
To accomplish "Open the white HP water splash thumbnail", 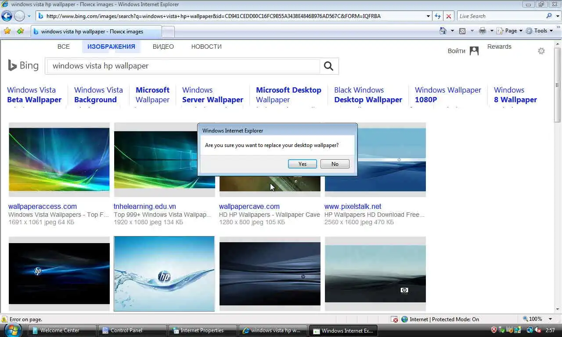I will 164,274.
